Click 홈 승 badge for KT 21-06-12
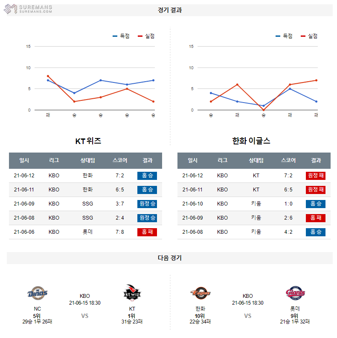This screenshot has width=337, height=338. coord(147,176)
